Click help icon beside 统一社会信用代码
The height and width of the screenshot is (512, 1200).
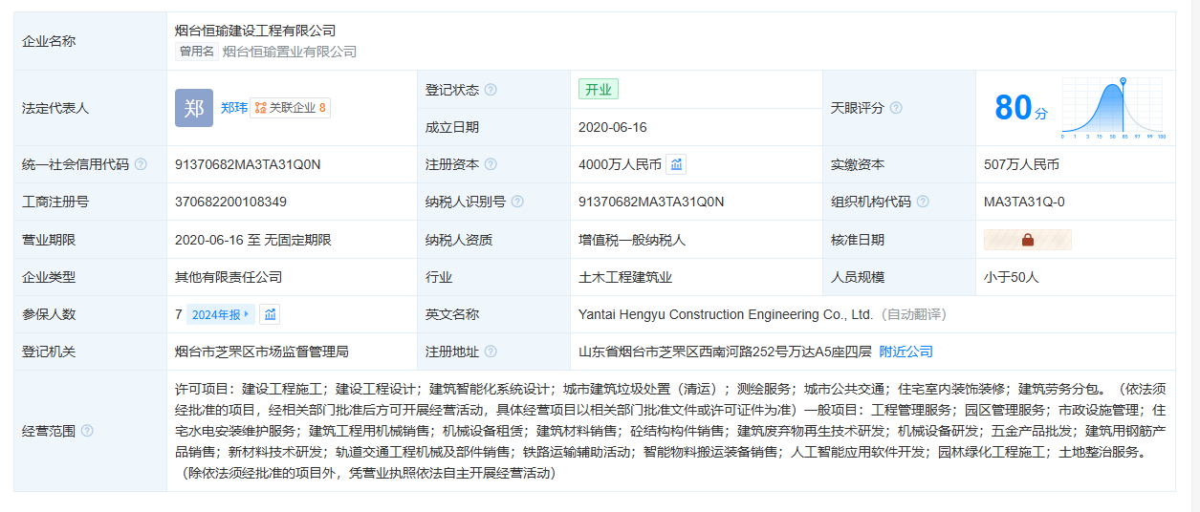[x=141, y=164]
